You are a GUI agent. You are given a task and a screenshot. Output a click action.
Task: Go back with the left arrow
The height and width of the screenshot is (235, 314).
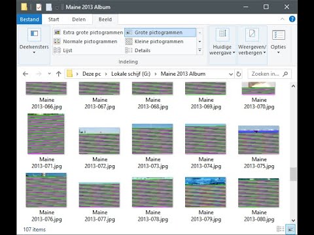coord(26,74)
